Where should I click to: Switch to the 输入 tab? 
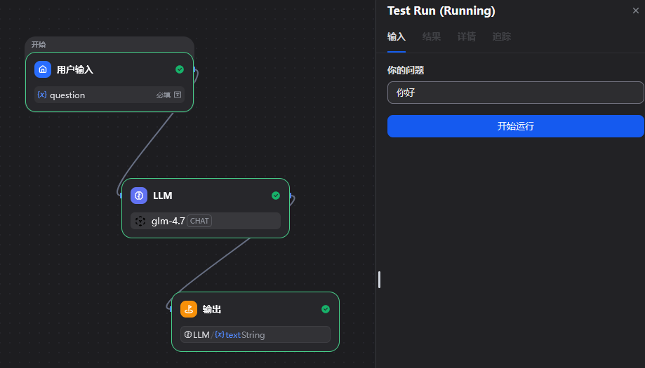396,36
